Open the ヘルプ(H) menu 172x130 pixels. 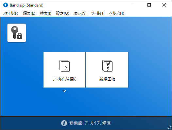(x=117, y=13)
